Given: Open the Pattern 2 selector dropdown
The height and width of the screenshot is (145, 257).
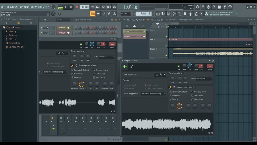Looking at the screenshot, I should (145, 14).
